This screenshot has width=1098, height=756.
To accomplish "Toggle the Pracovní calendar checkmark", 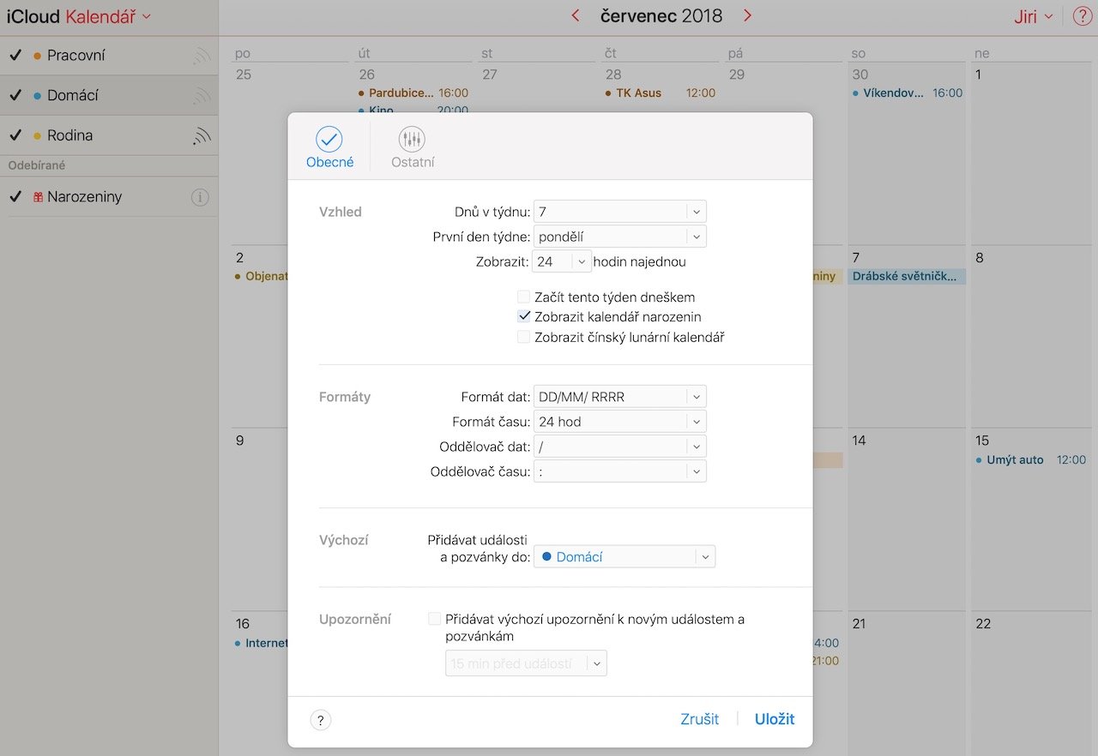I will pos(15,56).
